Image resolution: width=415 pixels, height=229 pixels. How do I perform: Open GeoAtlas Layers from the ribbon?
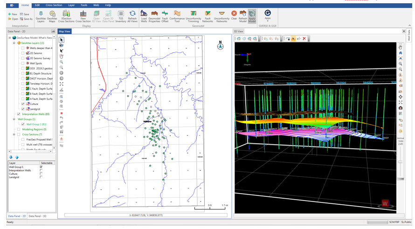[41, 16]
